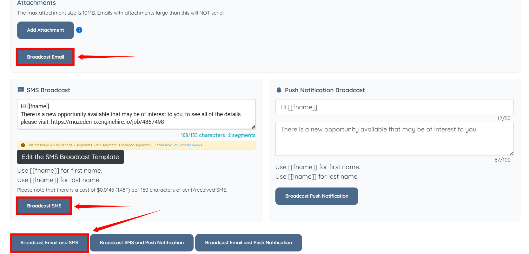
Task: Click into the push notification title field
Action: click(x=394, y=107)
